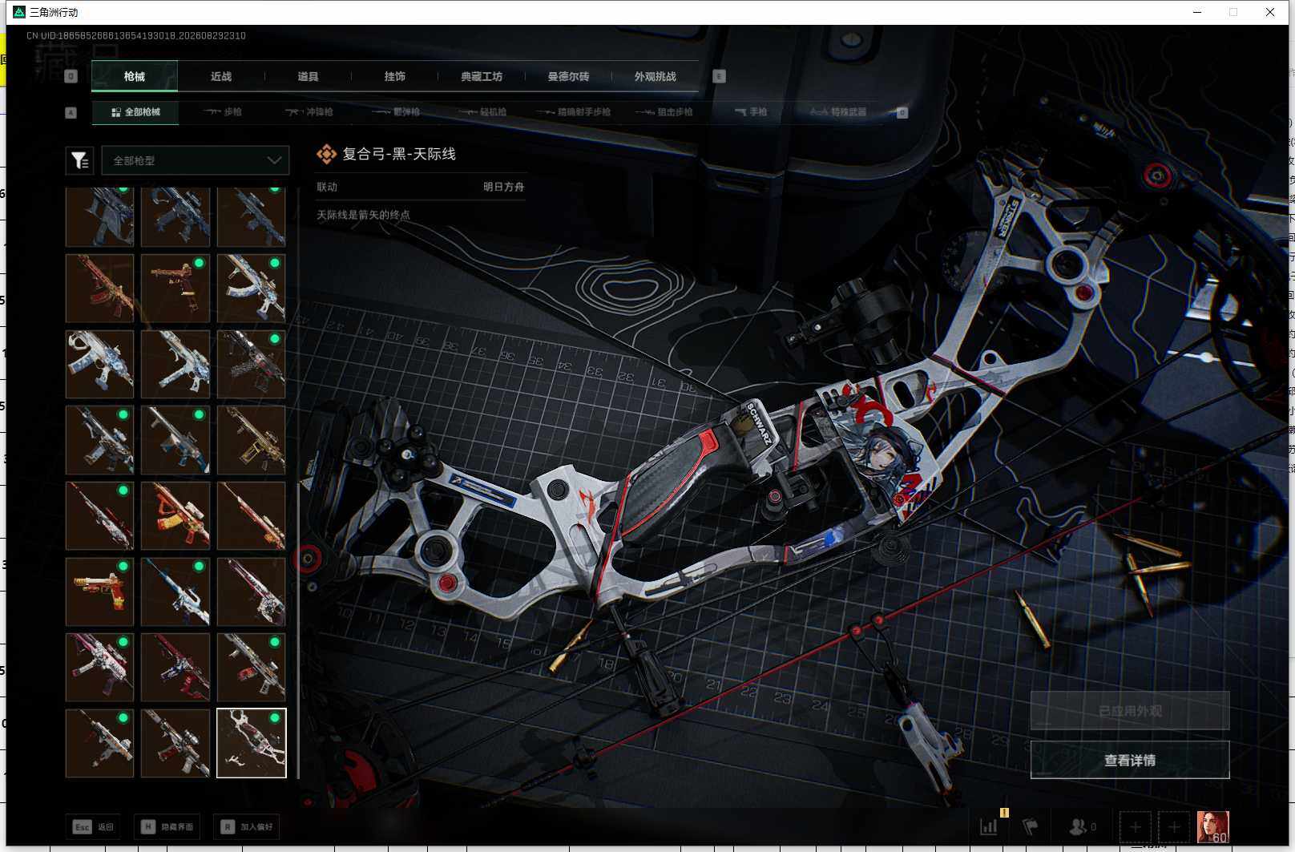The image size is (1295, 852).
Task: Open the 道具 tab
Action: click(308, 76)
